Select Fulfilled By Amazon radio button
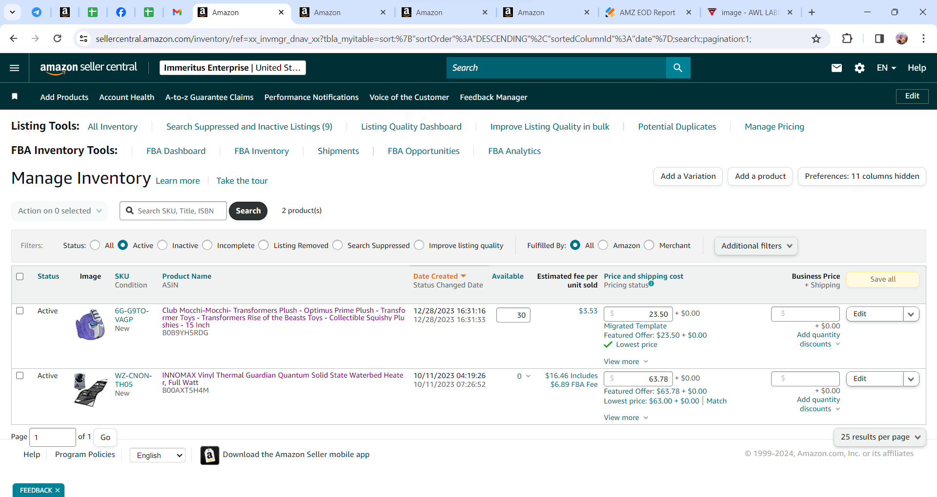 pyautogui.click(x=603, y=245)
